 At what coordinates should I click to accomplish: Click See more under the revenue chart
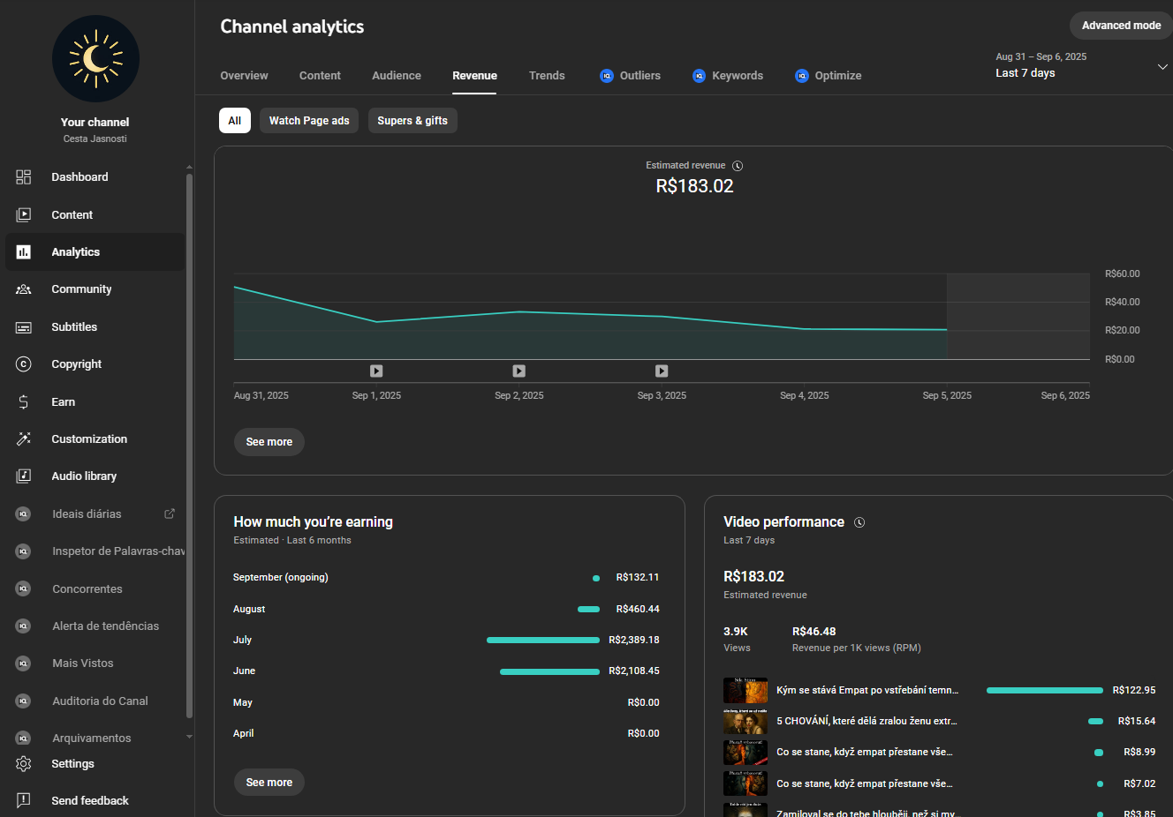pyautogui.click(x=269, y=442)
